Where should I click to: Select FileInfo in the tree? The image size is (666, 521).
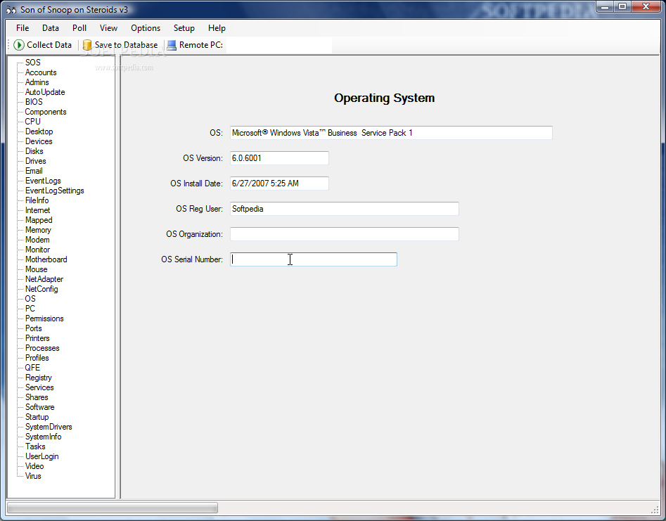pos(37,200)
